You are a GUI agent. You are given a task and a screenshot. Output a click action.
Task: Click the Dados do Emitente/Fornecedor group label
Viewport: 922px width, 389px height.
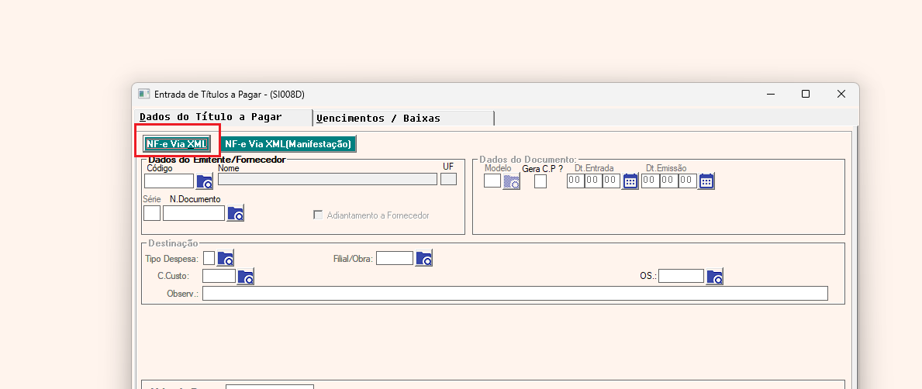217,160
